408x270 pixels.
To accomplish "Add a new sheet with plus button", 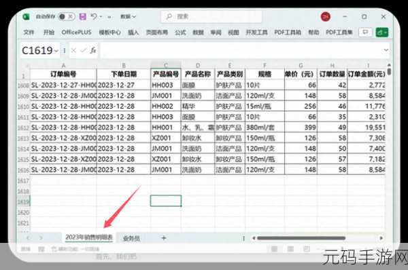I will pyautogui.click(x=164, y=237).
